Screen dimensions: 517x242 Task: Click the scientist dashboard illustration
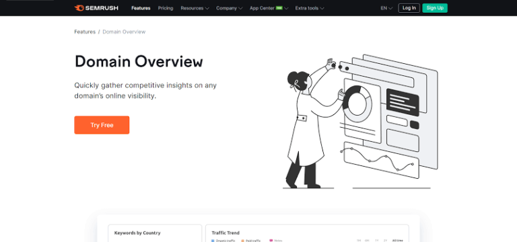[x=360, y=122]
